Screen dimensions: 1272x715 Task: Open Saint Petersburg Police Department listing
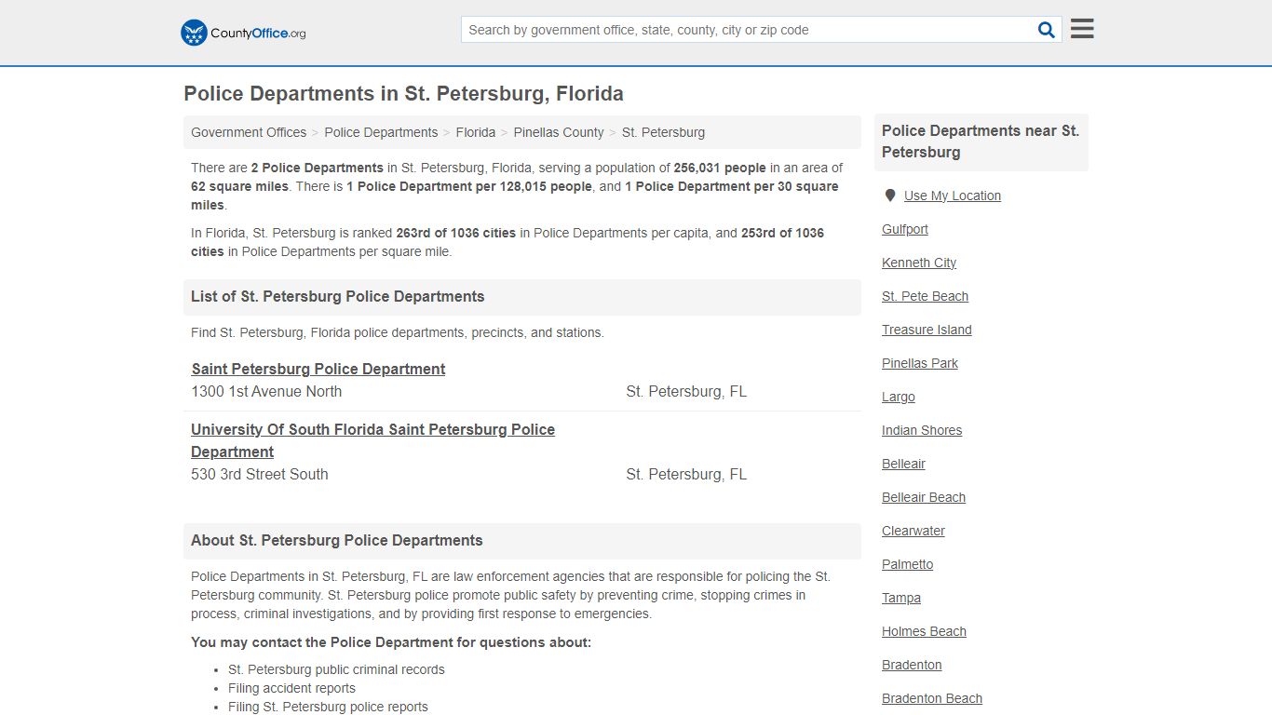318,369
